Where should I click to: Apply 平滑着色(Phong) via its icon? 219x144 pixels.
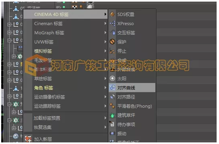coord(112,106)
